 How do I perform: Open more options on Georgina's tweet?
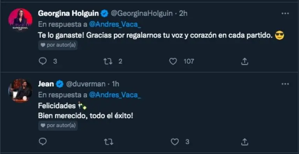point(285,14)
